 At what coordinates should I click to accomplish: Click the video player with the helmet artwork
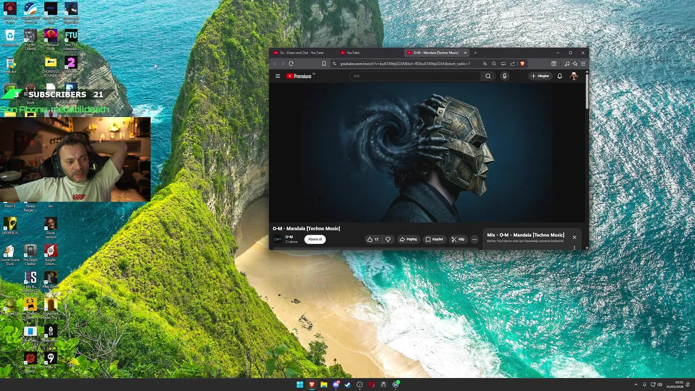(x=428, y=153)
